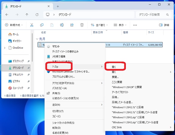Select OneDrive in the sidebar
175x135 pixels.
pos(16,48)
